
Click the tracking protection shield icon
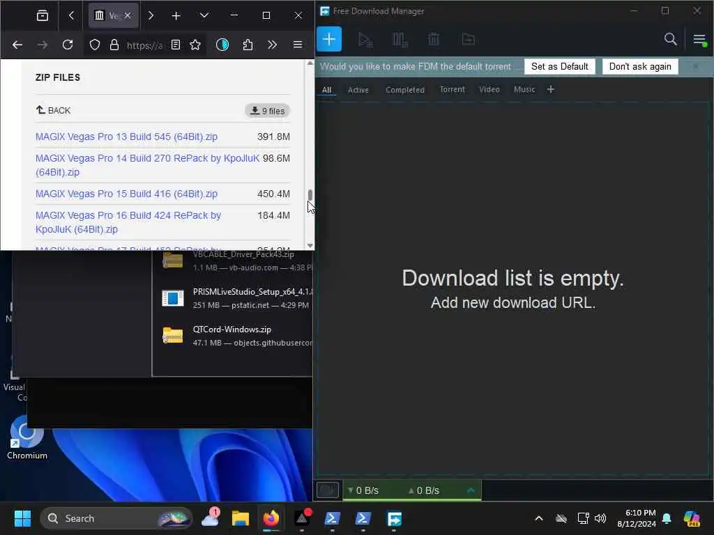[x=94, y=45]
